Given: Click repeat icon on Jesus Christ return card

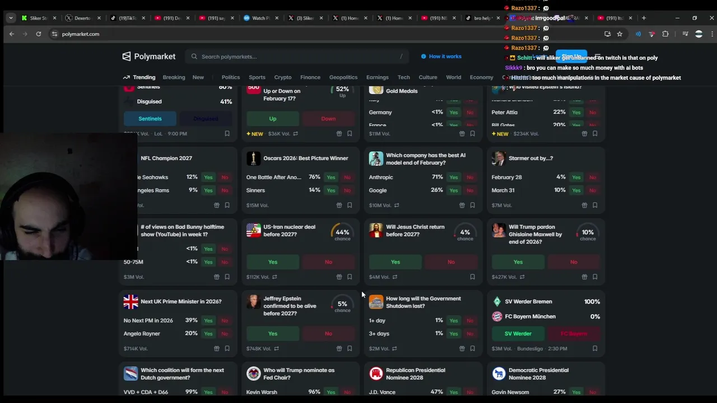Looking at the screenshot, I should click(x=395, y=277).
